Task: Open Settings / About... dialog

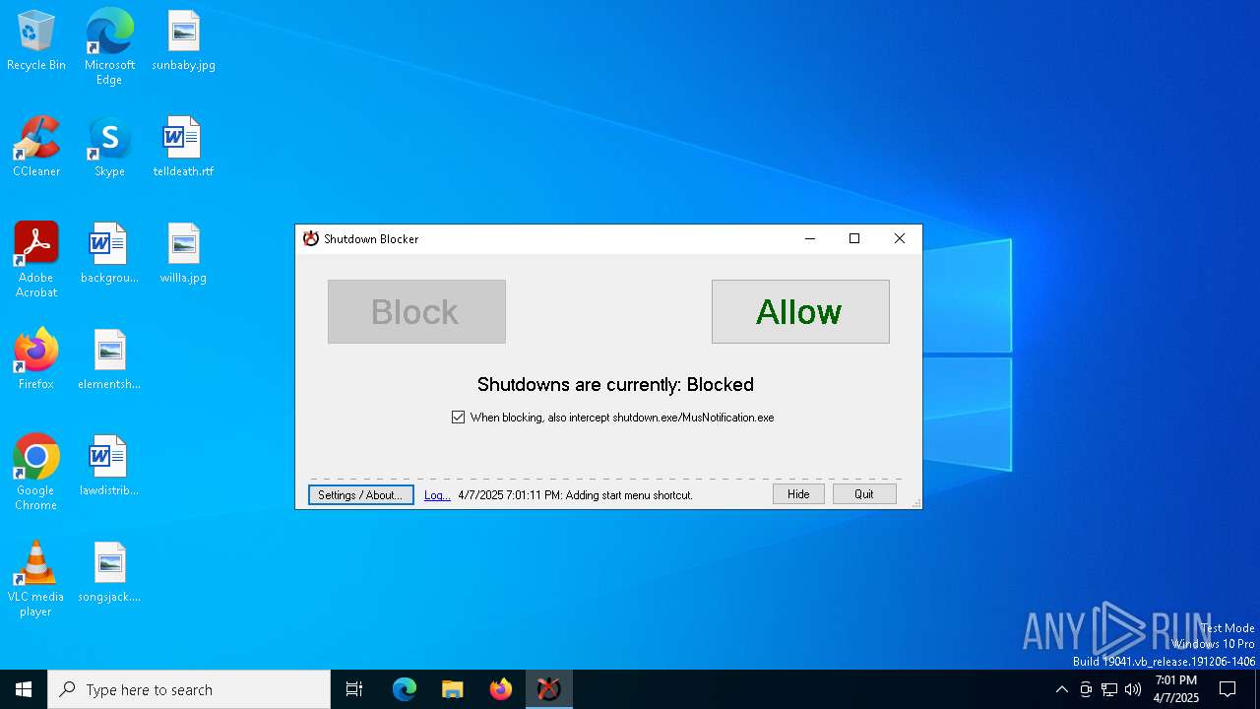Action: tap(361, 494)
